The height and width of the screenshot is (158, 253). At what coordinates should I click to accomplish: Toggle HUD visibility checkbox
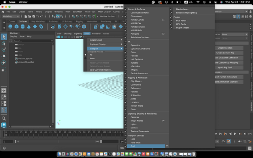[x=126, y=139]
